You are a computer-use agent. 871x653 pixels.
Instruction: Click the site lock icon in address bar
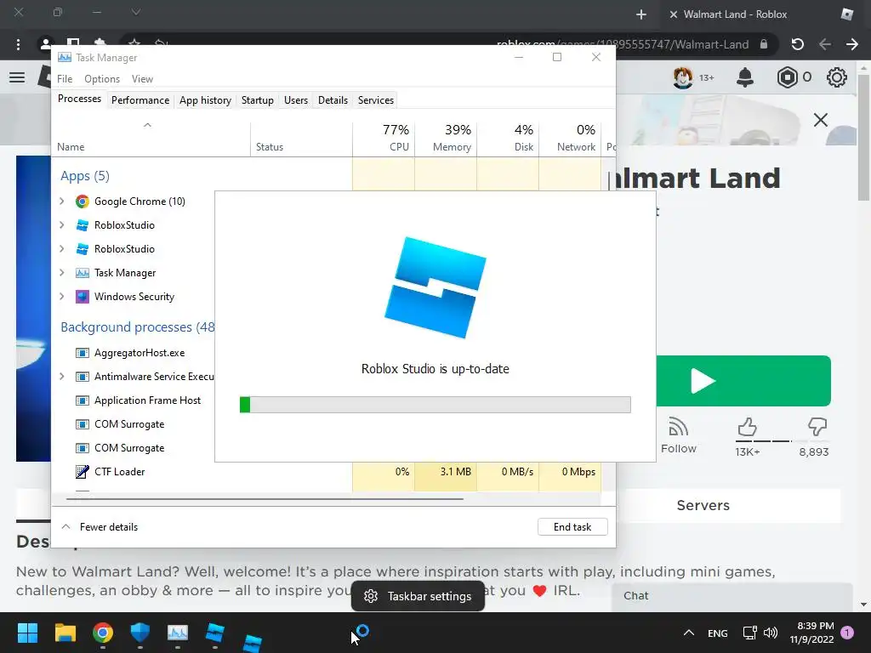click(x=764, y=44)
